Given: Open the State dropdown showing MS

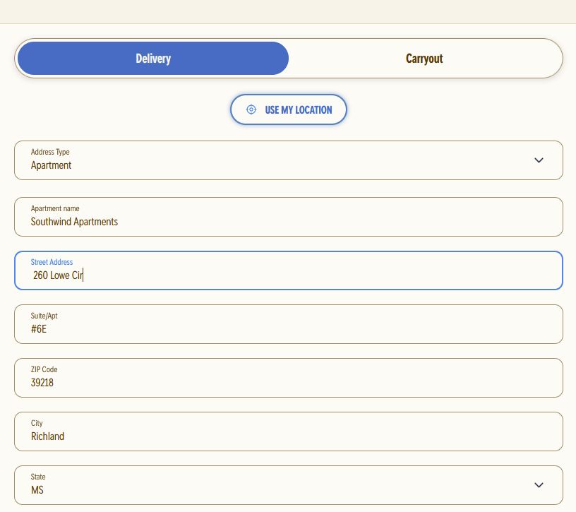Looking at the screenshot, I should (288, 485).
